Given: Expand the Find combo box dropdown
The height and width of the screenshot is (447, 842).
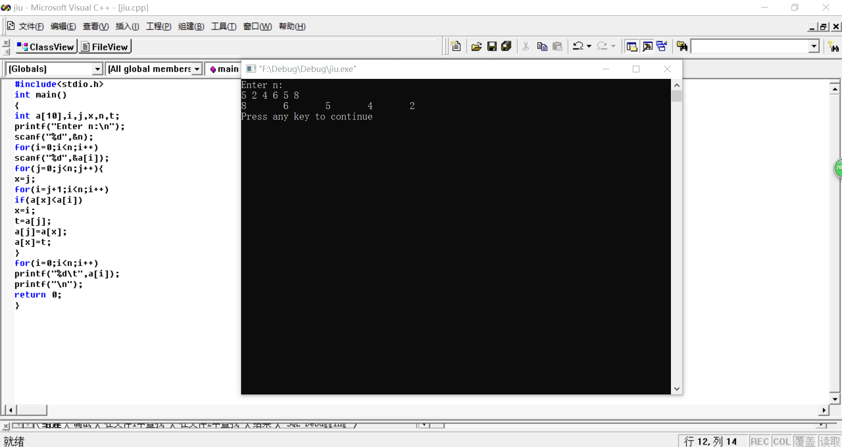Looking at the screenshot, I should click(x=814, y=46).
